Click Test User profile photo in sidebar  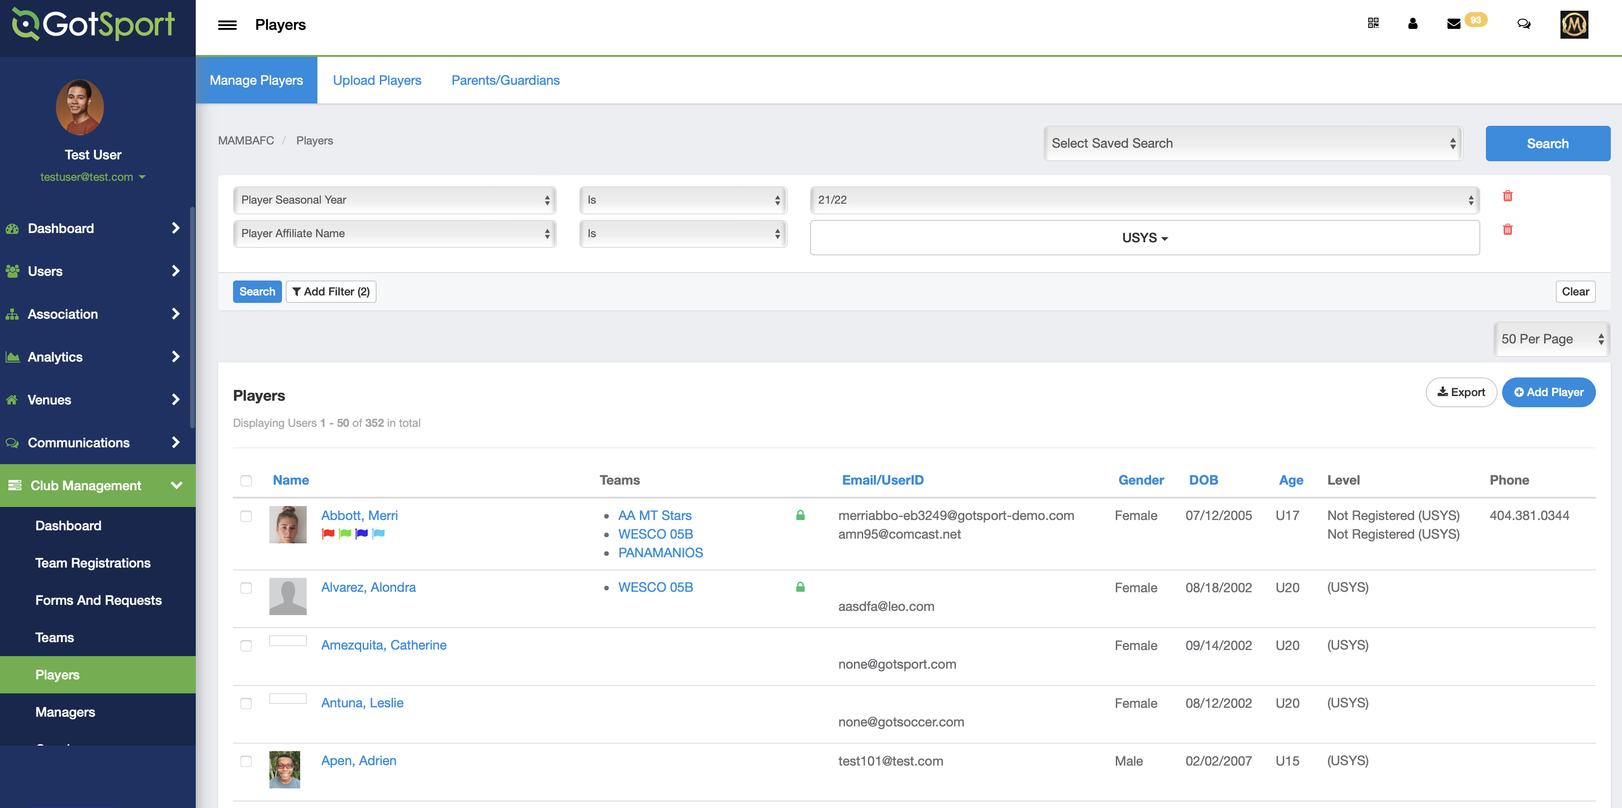tap(80, 107)
